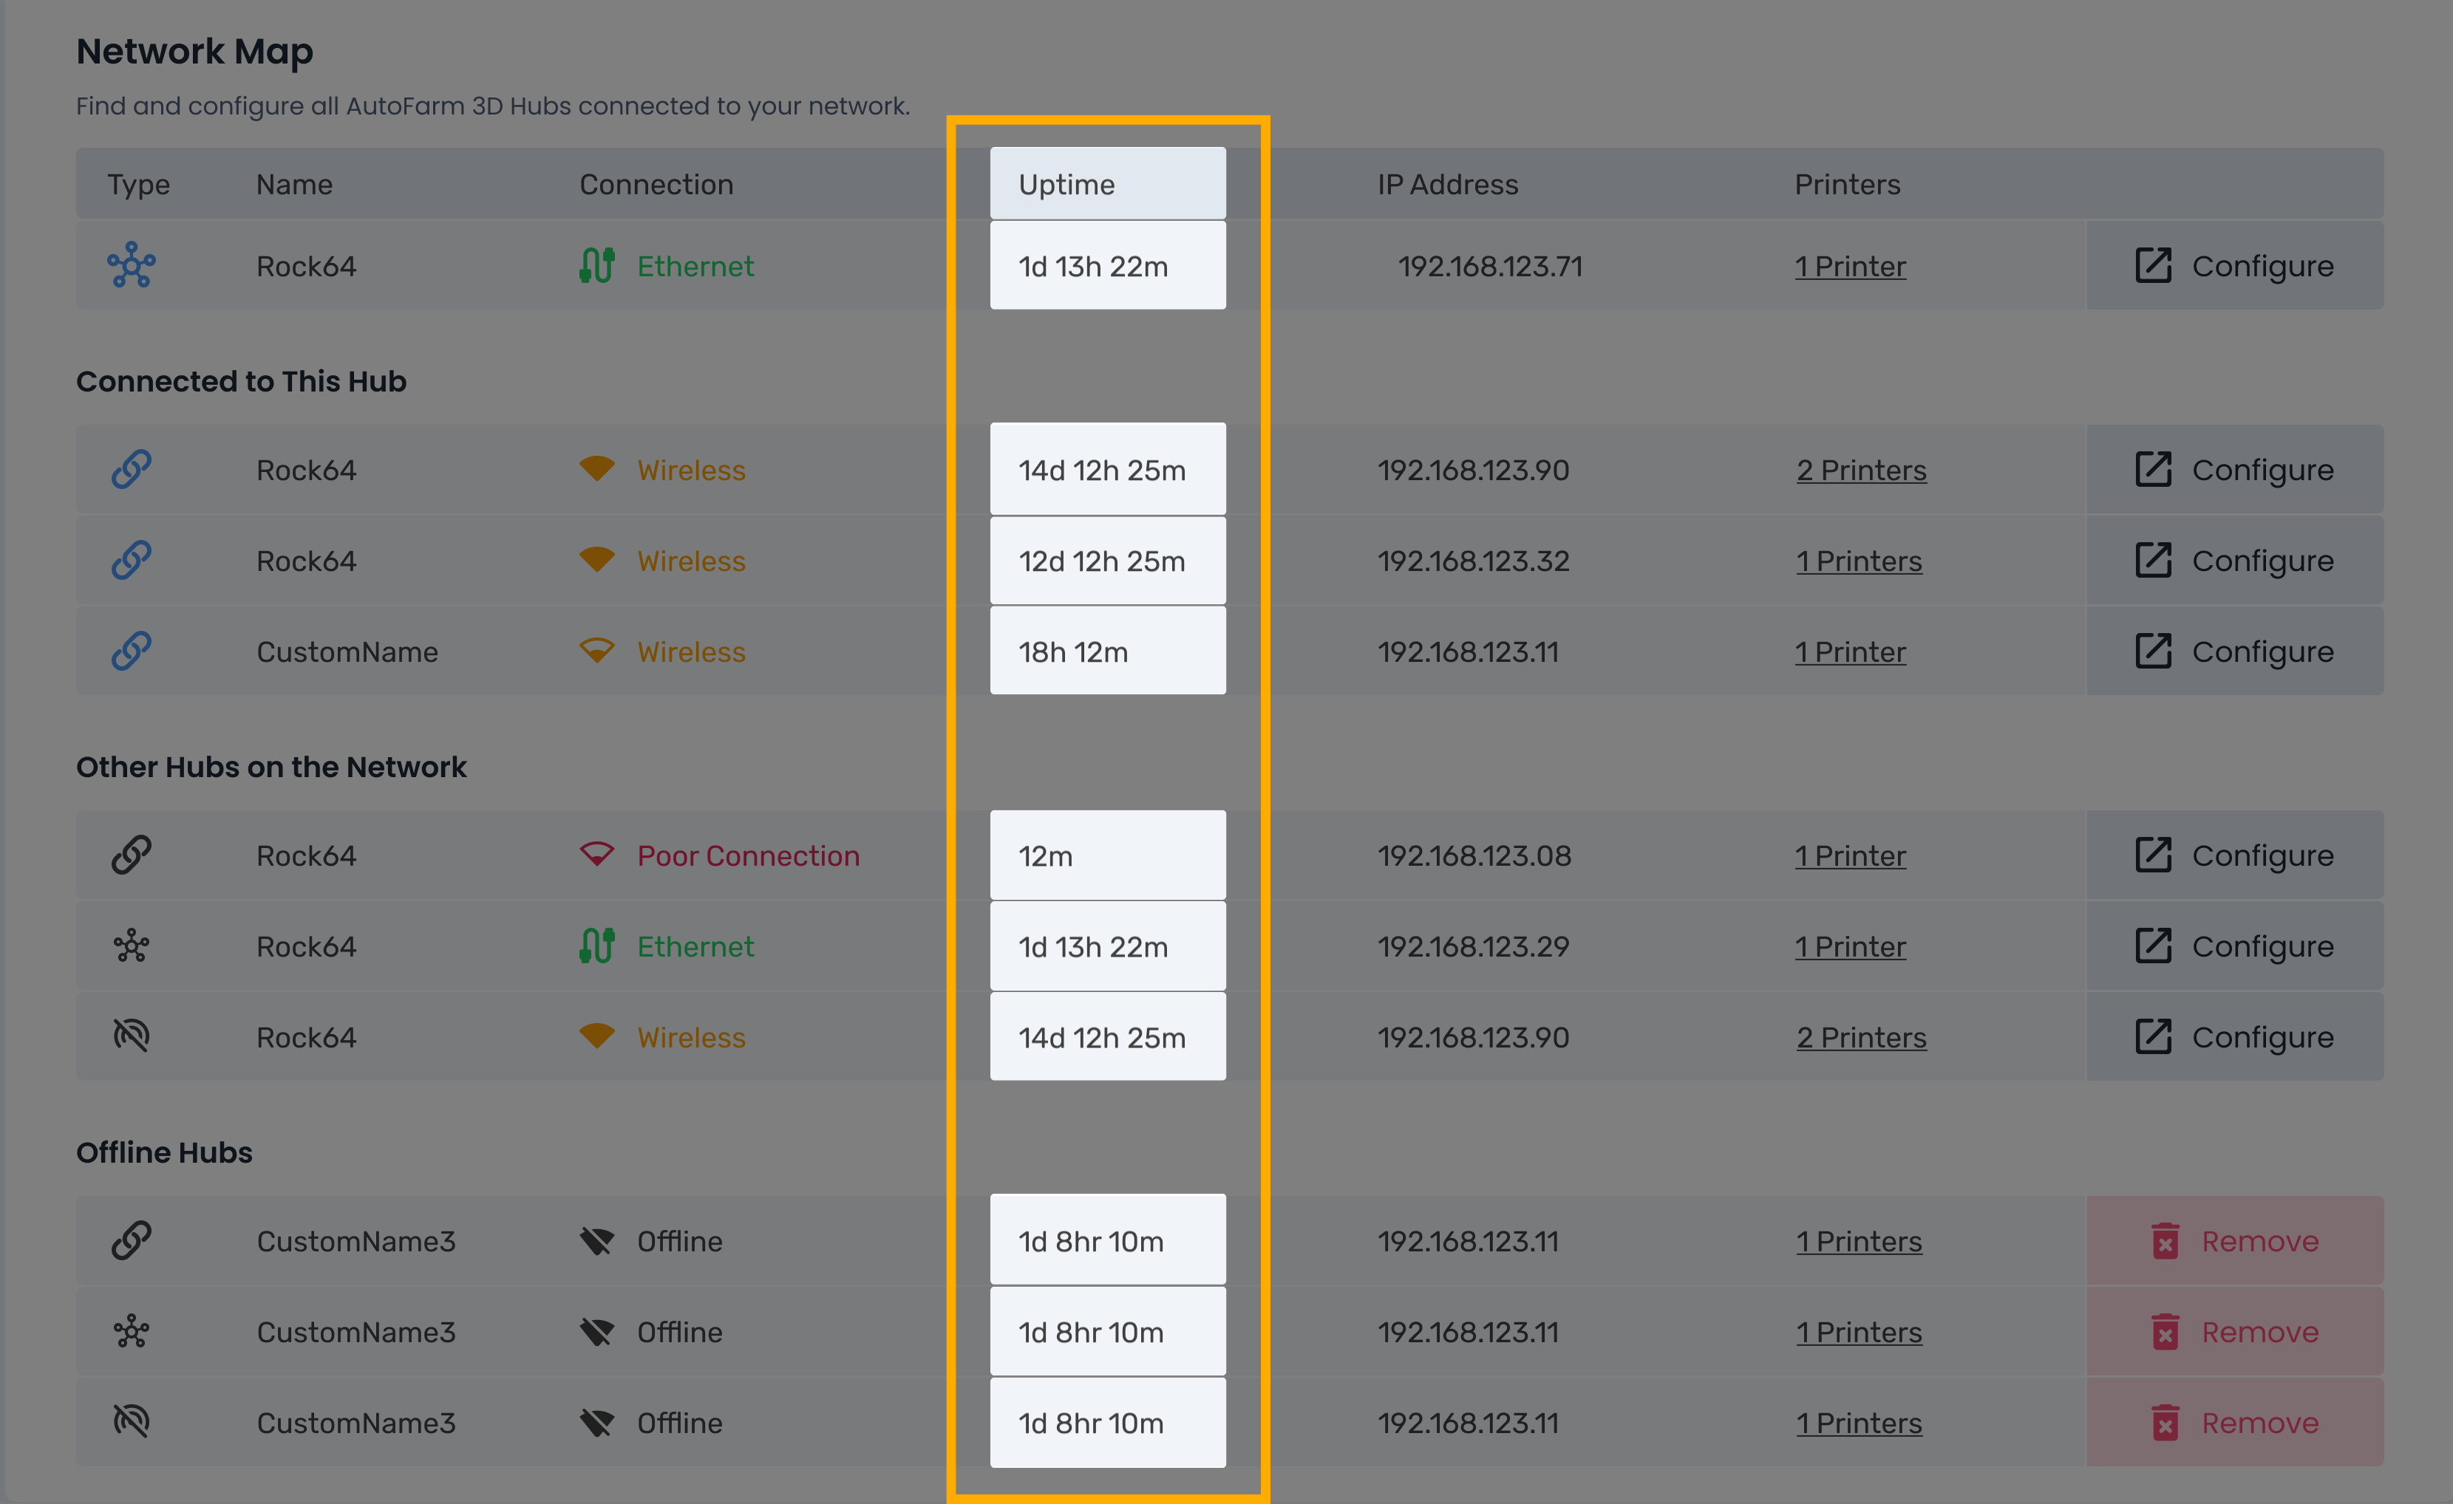Viewport: 2453px width, 1504px height.
Task: Remove the last CustomName3 offline hub
Action: click(x=2236, y=1423)
